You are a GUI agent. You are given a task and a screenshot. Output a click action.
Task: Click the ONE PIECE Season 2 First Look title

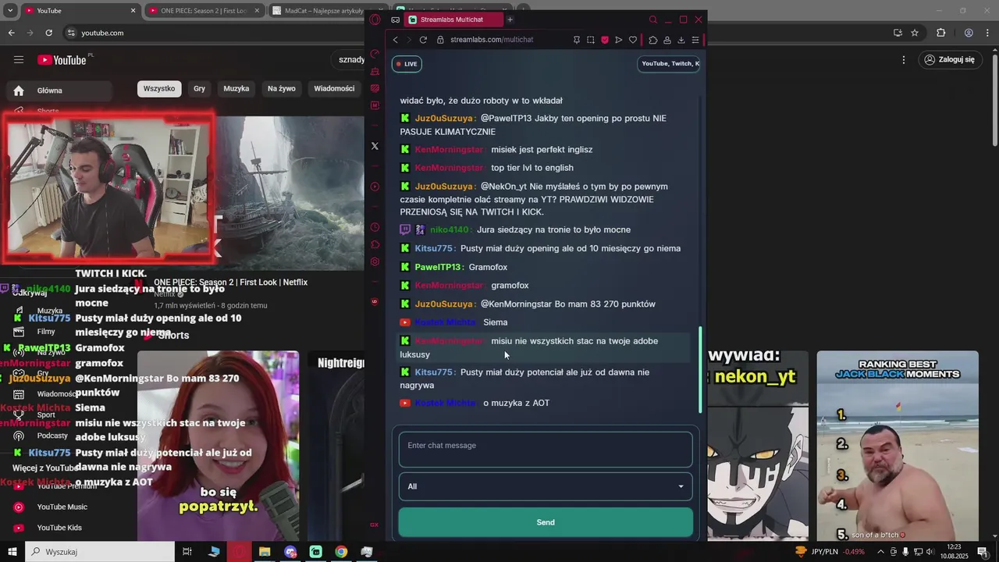pyautogui.click(x=230, y=283)
